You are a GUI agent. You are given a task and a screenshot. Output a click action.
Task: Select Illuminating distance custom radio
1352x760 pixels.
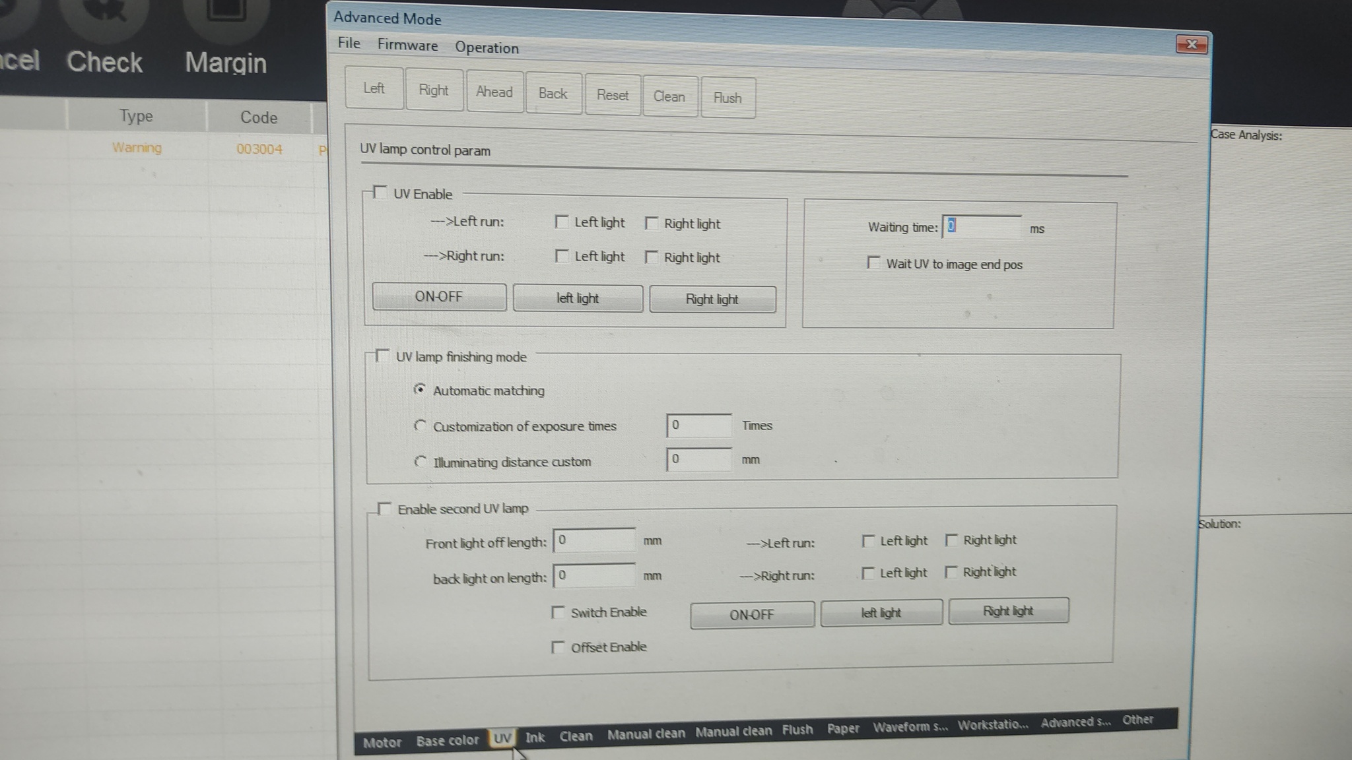pyautogui.click(x=420, y=461)
